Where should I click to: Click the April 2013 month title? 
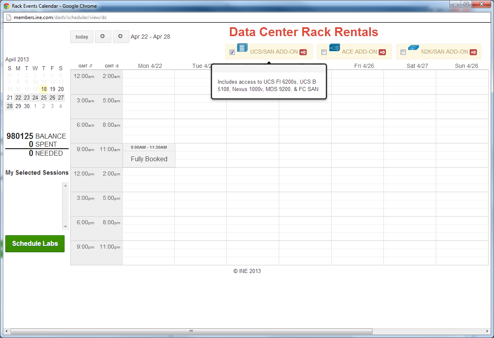[x=17, y=59]
